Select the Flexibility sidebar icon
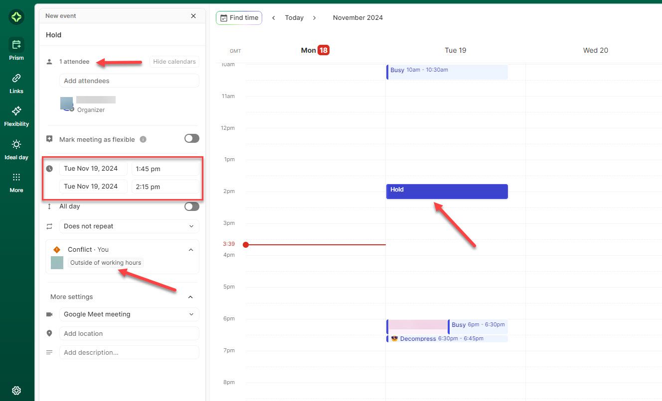This screenshot has width=662, height=401. coord(16,115)
